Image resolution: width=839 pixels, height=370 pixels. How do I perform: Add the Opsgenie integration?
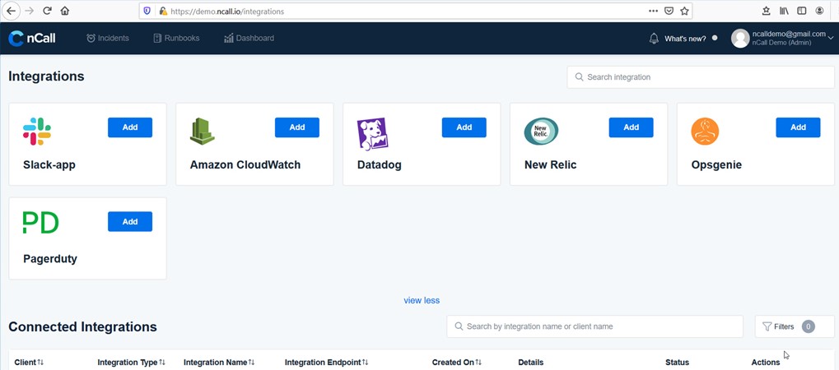click(x=798, y=127)
